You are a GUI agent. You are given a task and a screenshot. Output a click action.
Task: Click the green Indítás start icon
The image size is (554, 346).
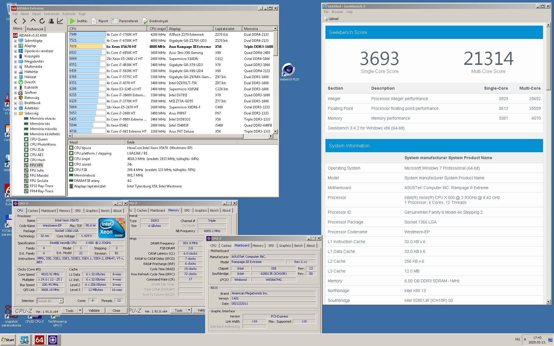[72, 21]
